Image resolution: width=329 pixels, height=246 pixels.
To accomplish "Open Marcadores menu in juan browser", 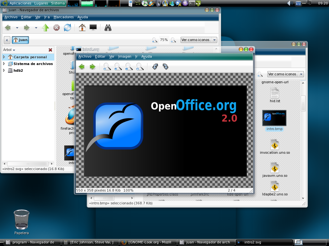I will point(64,17).
